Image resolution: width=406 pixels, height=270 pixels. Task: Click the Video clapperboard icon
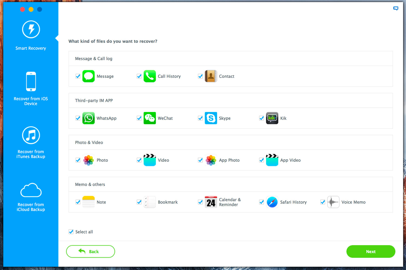pos(150,160)
